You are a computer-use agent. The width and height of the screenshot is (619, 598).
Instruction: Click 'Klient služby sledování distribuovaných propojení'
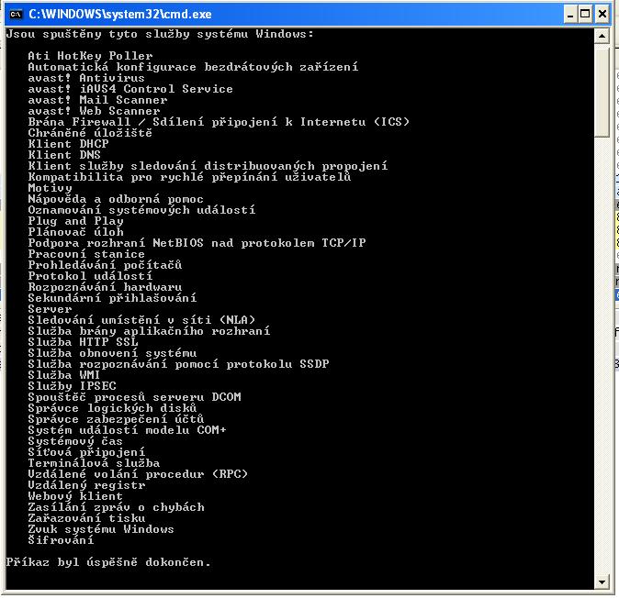tap(208, 166)
